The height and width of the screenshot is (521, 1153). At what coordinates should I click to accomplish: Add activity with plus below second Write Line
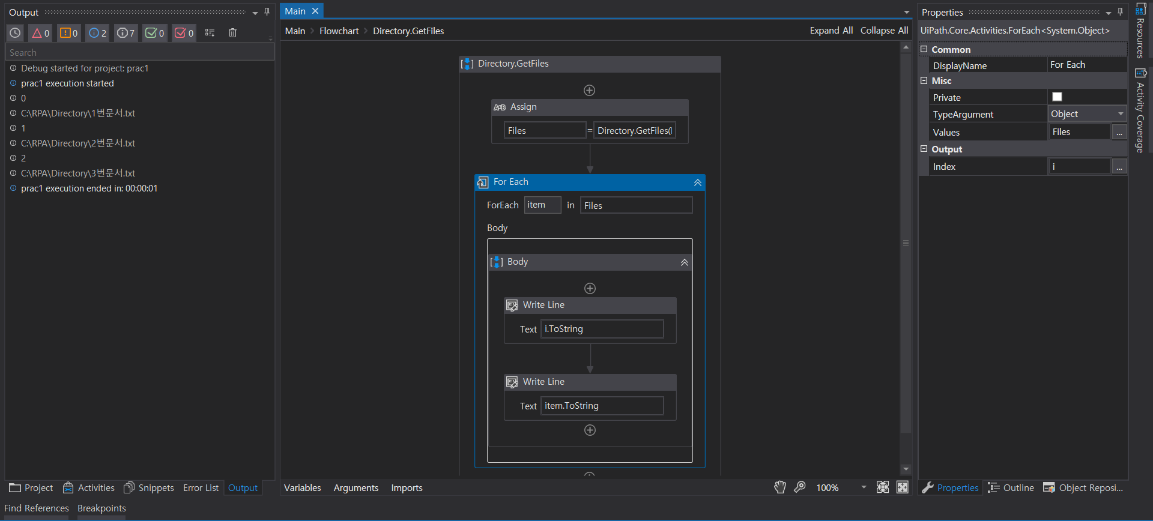(x=590, y=430)
